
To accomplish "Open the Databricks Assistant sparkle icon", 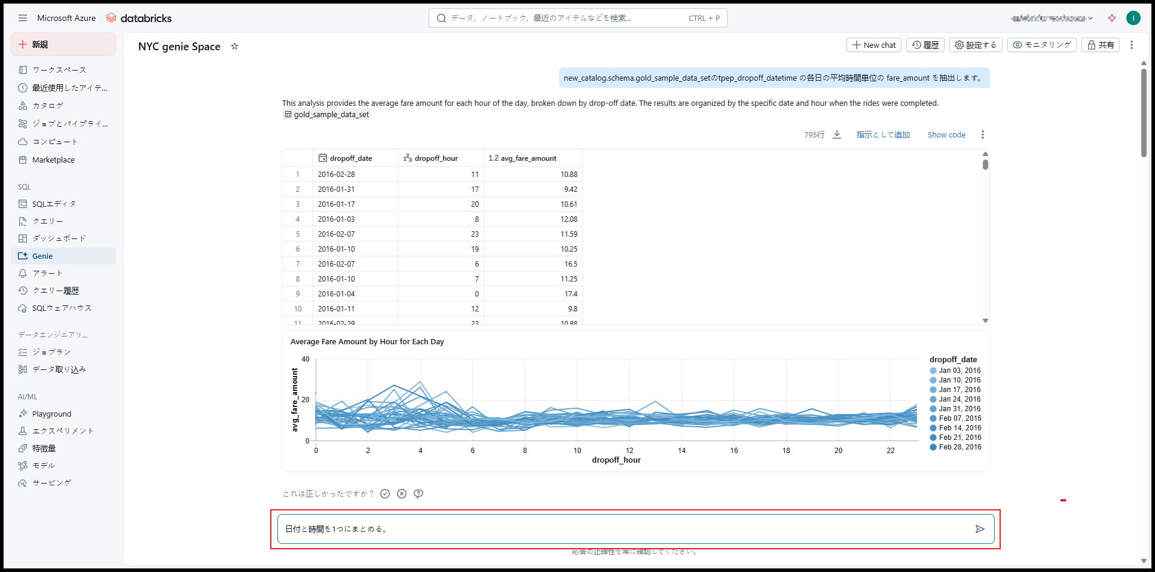I will (x=1112, y=18).
